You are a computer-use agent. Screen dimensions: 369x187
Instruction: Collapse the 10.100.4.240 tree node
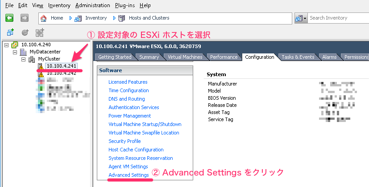click(7, 45)
